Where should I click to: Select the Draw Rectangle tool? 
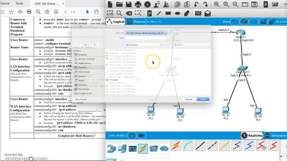click(x=168, y=13)
